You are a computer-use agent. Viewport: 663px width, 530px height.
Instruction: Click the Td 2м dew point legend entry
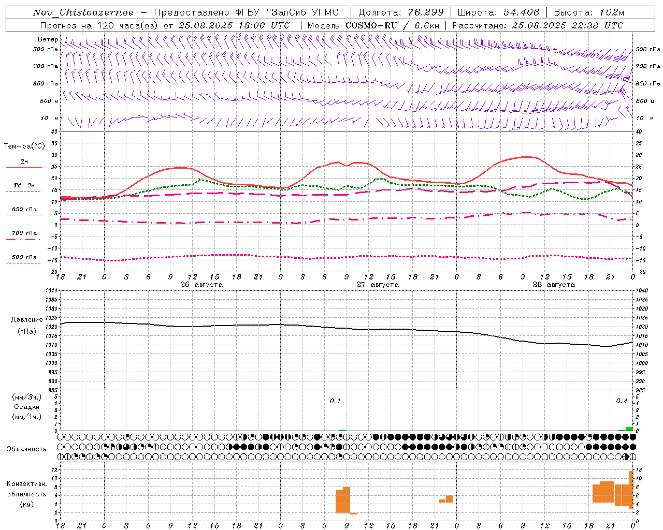click(x=24, y=185)
